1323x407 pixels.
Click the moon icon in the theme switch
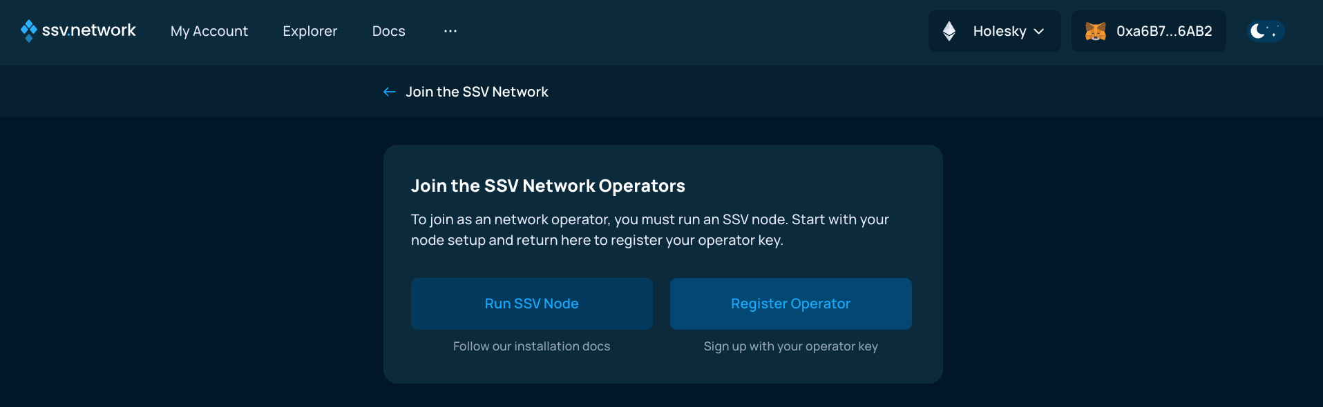[x=1258, y=31]
